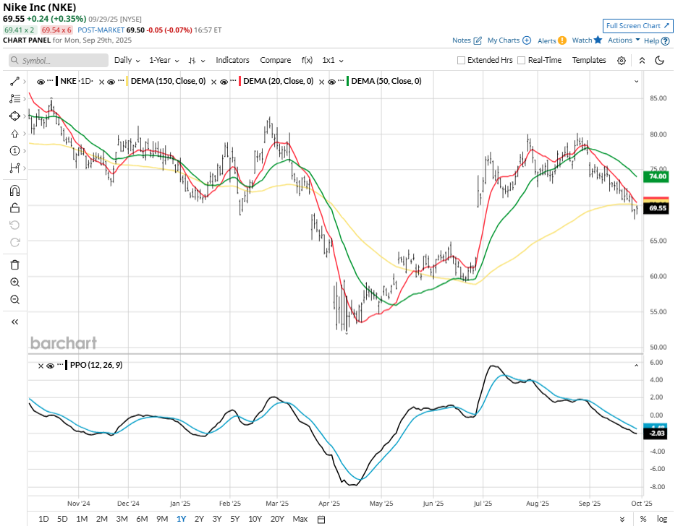The image size is (691, 526).
Task: Open the Notes editor icon
Action: coord(478,40)
